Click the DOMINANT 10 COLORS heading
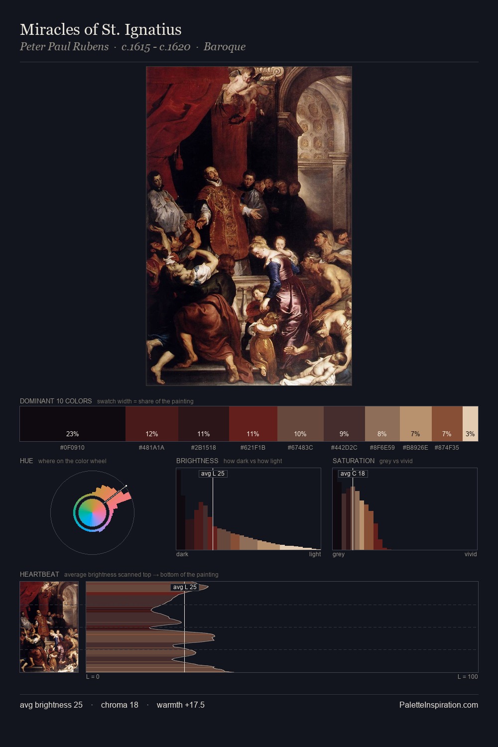 pyautogui.click(x=56, y=401)
